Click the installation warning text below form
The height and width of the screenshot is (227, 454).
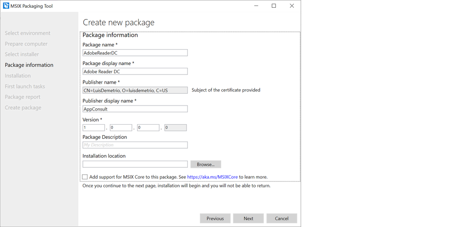coord(177,186)
